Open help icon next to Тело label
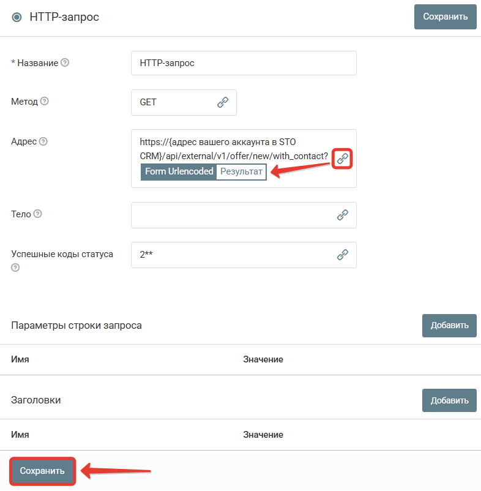Screen dimensions: 481x491 tap(37, 214)
